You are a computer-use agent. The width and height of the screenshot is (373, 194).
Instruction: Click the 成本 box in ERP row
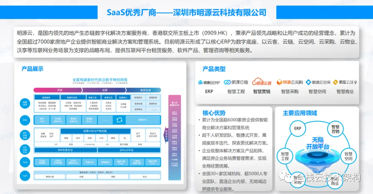click(x=78, y=138)
